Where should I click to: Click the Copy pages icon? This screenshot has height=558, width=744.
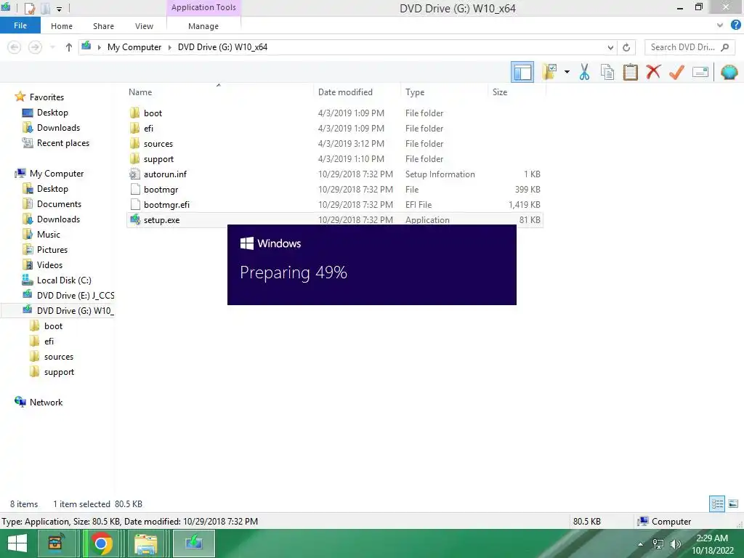tap(607, 72)
